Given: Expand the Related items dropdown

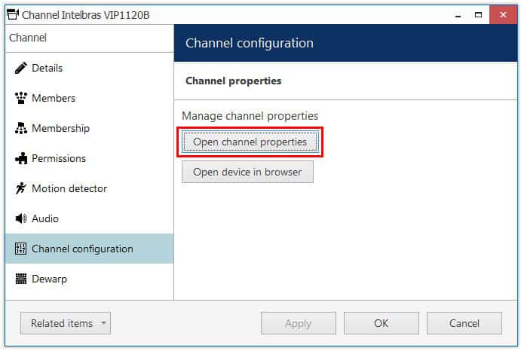Looking at the screenshot, I should (x=66, y=324).
